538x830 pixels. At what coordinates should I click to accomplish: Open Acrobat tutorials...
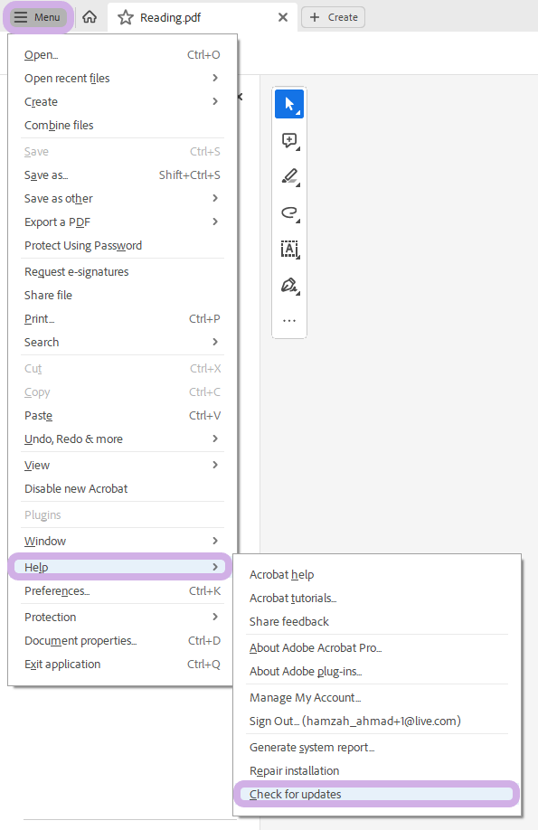coord(377,599)
